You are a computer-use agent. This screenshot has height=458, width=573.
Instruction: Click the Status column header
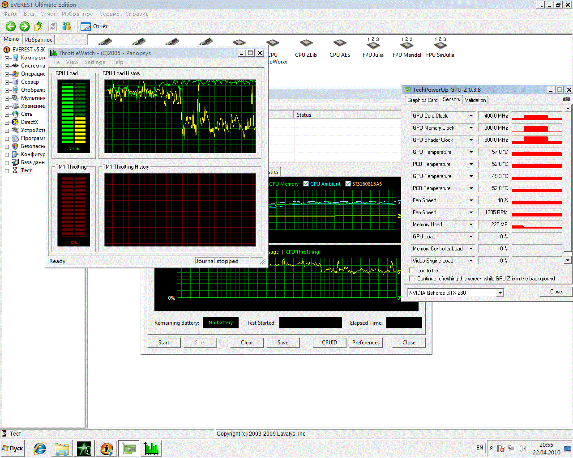348,115
